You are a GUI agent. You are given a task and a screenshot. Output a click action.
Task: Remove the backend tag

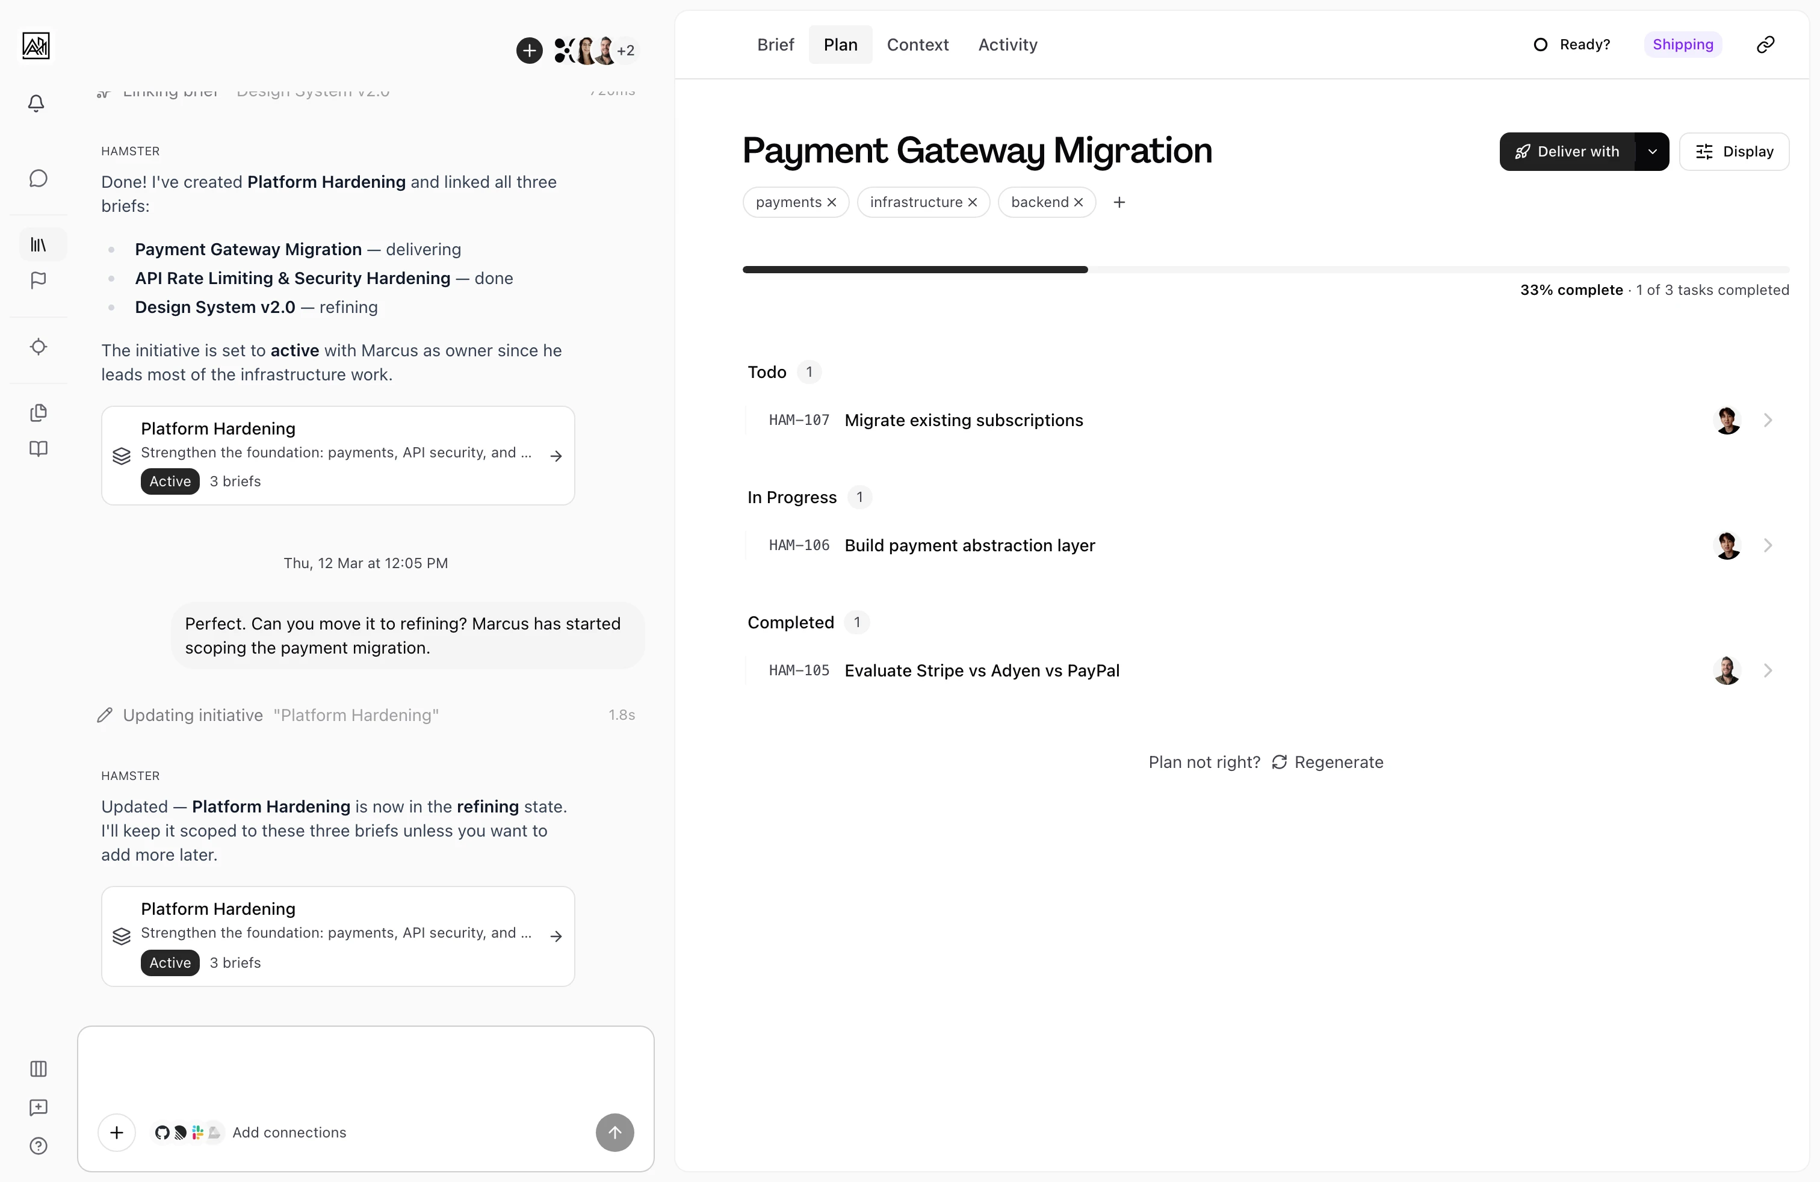[1079, 202]
